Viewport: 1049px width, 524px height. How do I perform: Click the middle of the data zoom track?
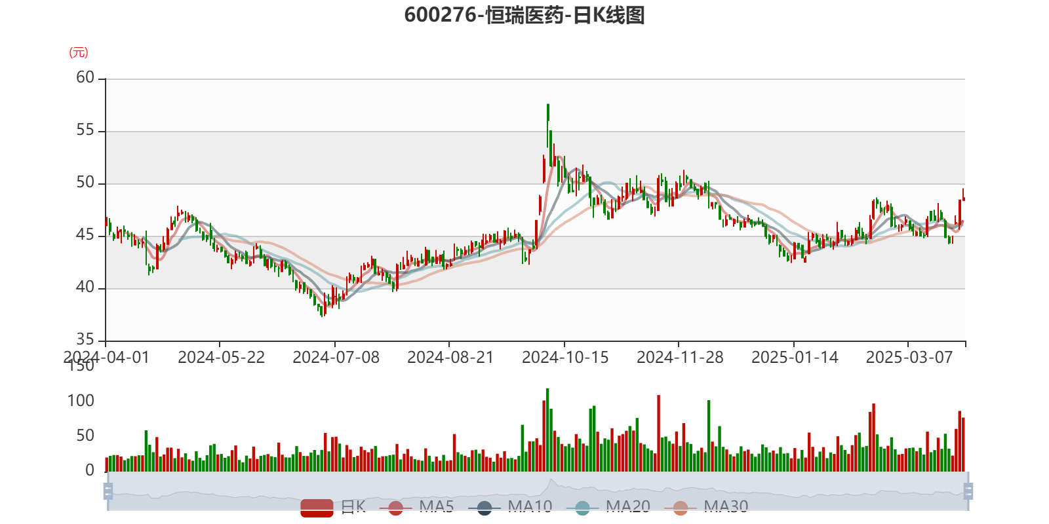point(538,491)
